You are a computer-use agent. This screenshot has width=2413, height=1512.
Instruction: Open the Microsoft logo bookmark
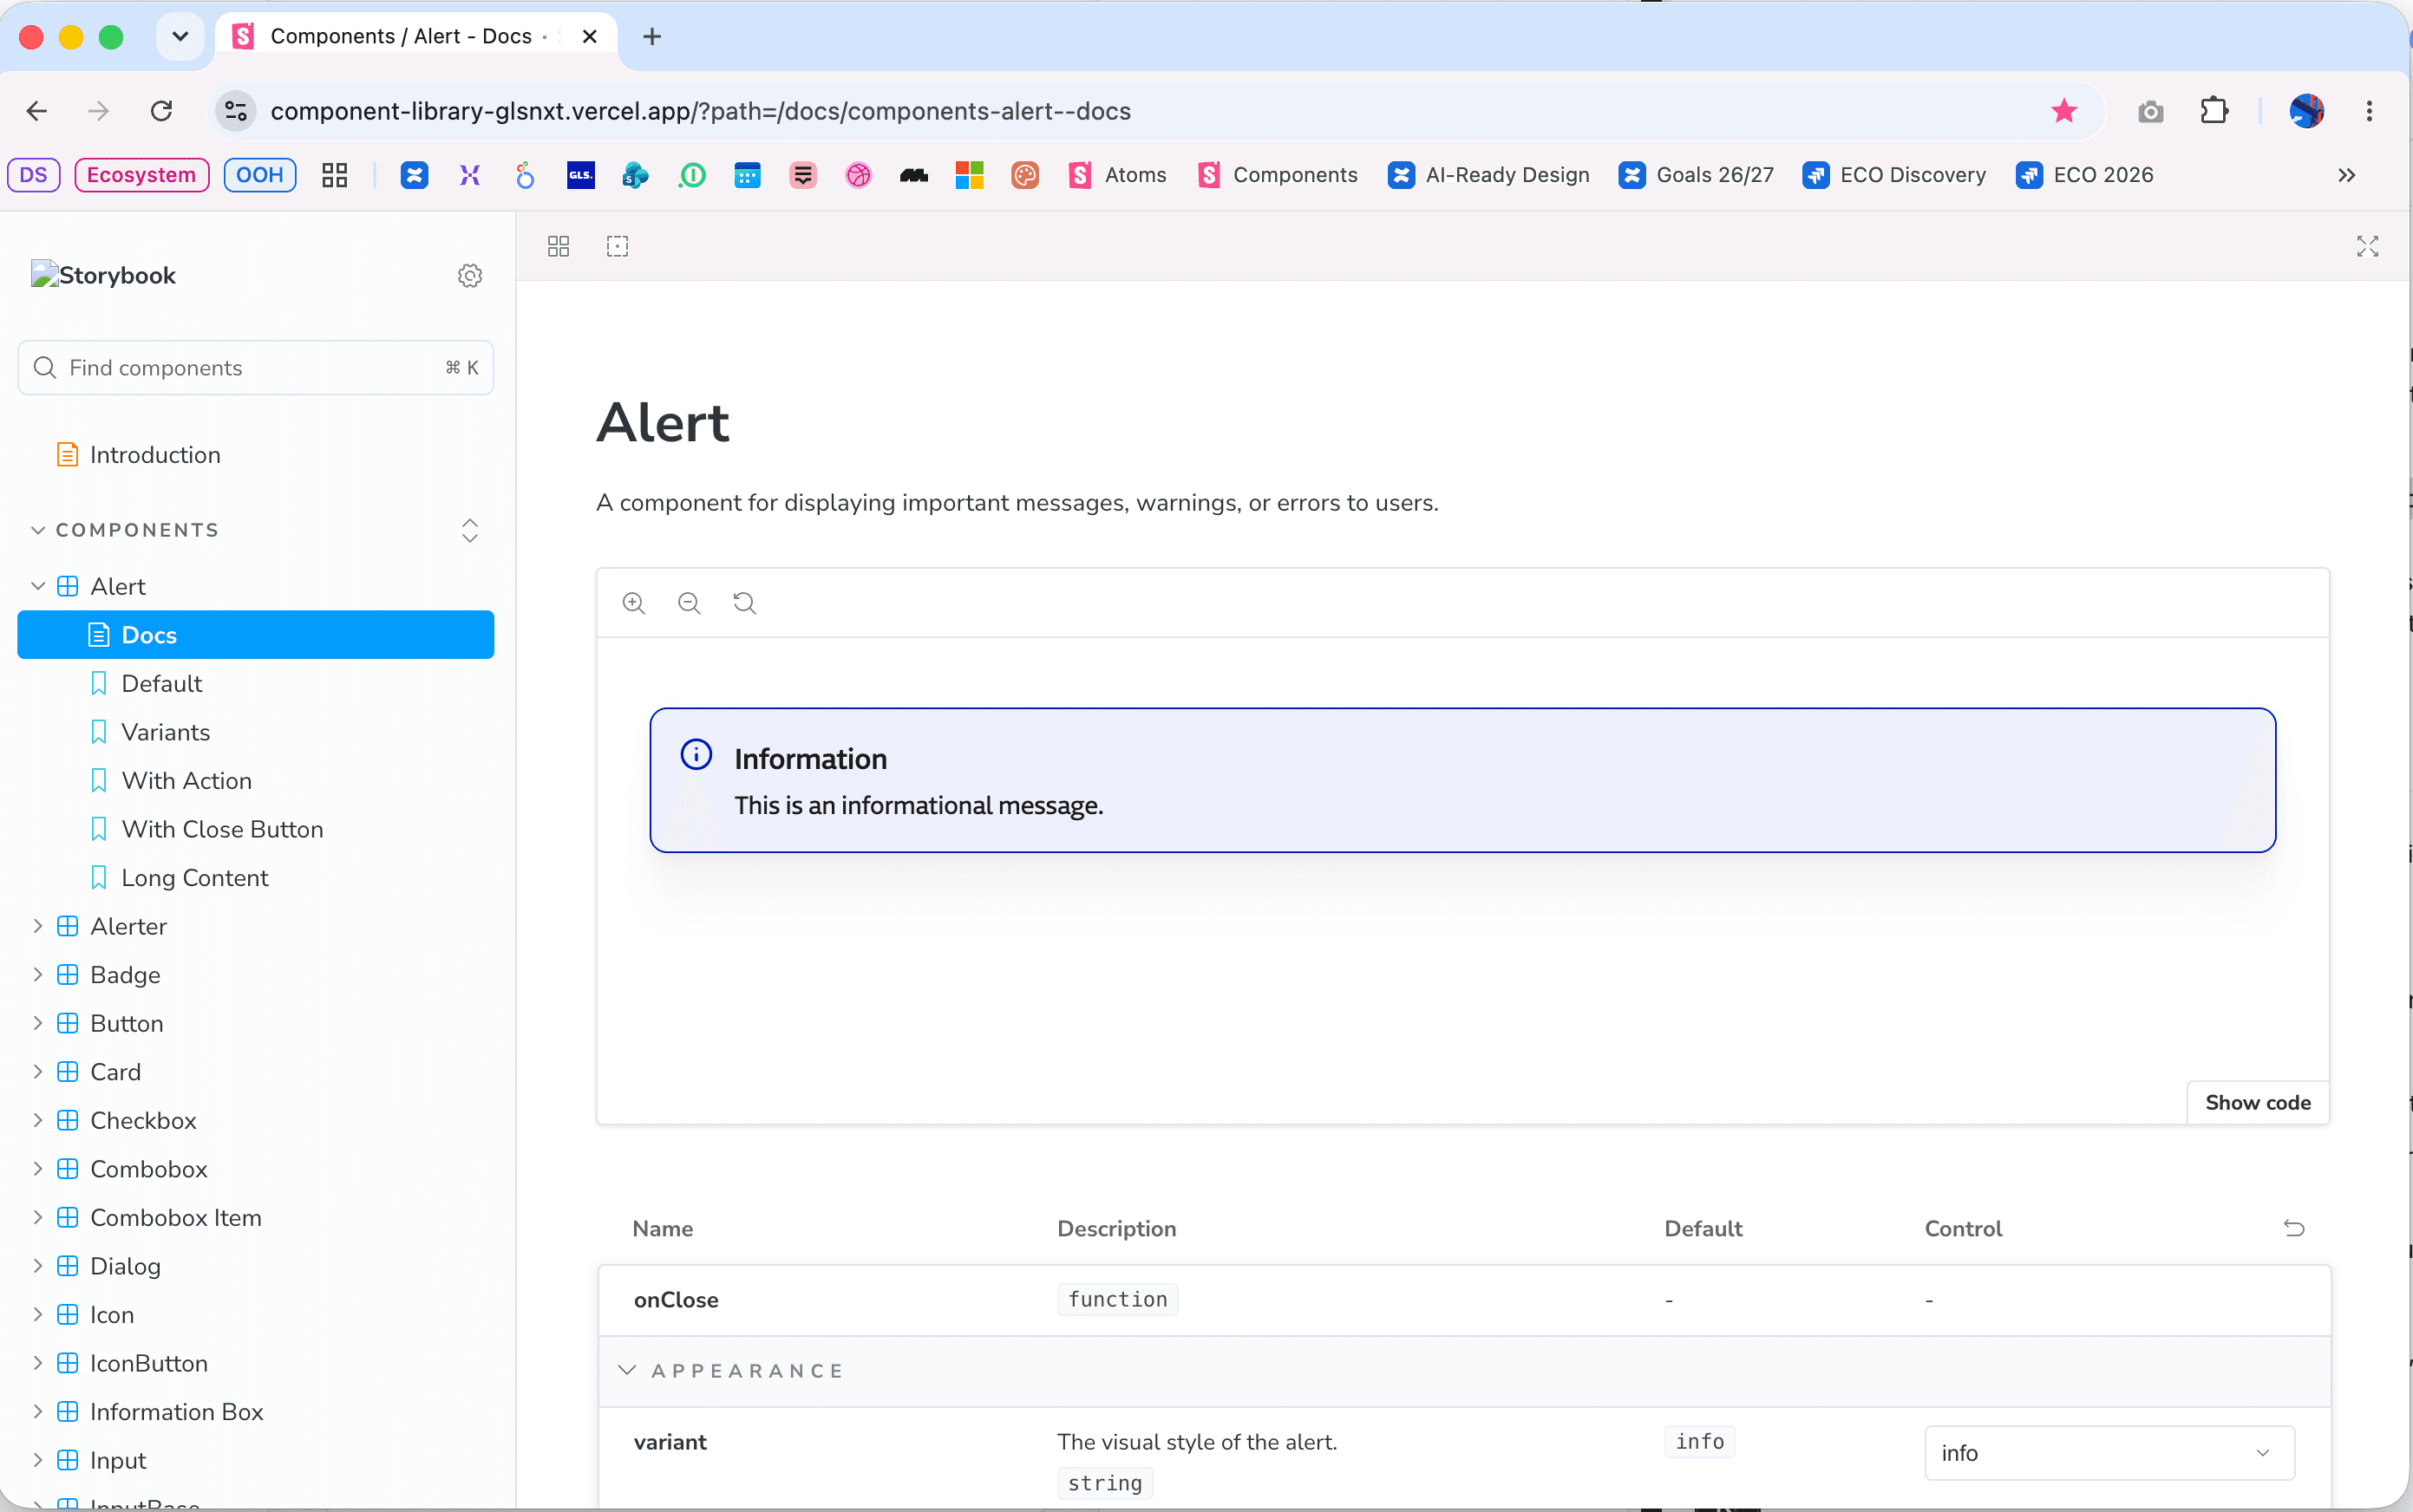pyautogui.click(x=970, y=175)
